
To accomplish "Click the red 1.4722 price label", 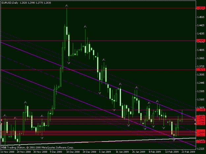I will point(201,8).
